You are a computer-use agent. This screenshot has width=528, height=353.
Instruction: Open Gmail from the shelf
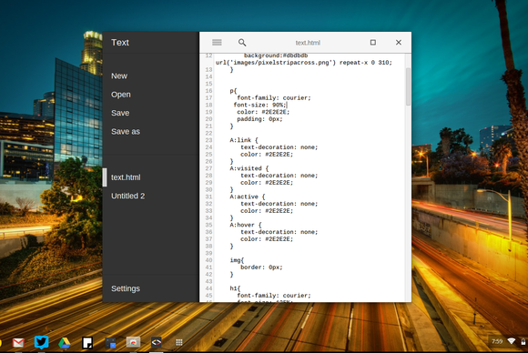pos(18,343)
